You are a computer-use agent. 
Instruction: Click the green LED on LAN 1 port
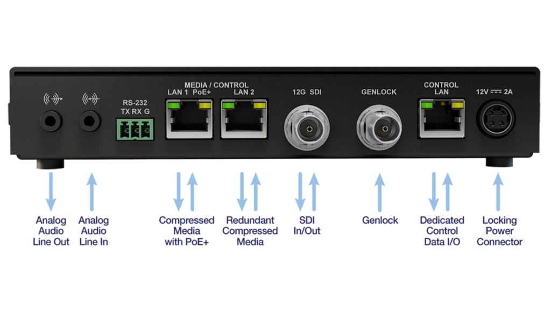click(174, 105)
